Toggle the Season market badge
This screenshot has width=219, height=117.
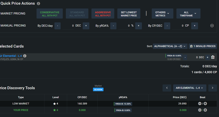pos(98,90)
